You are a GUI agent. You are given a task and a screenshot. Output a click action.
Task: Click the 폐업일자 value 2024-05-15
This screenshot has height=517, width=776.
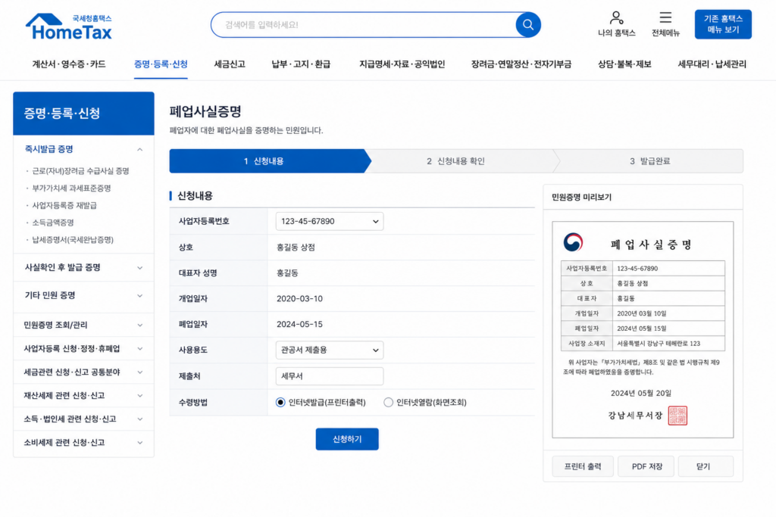click(x=299, y=324)
